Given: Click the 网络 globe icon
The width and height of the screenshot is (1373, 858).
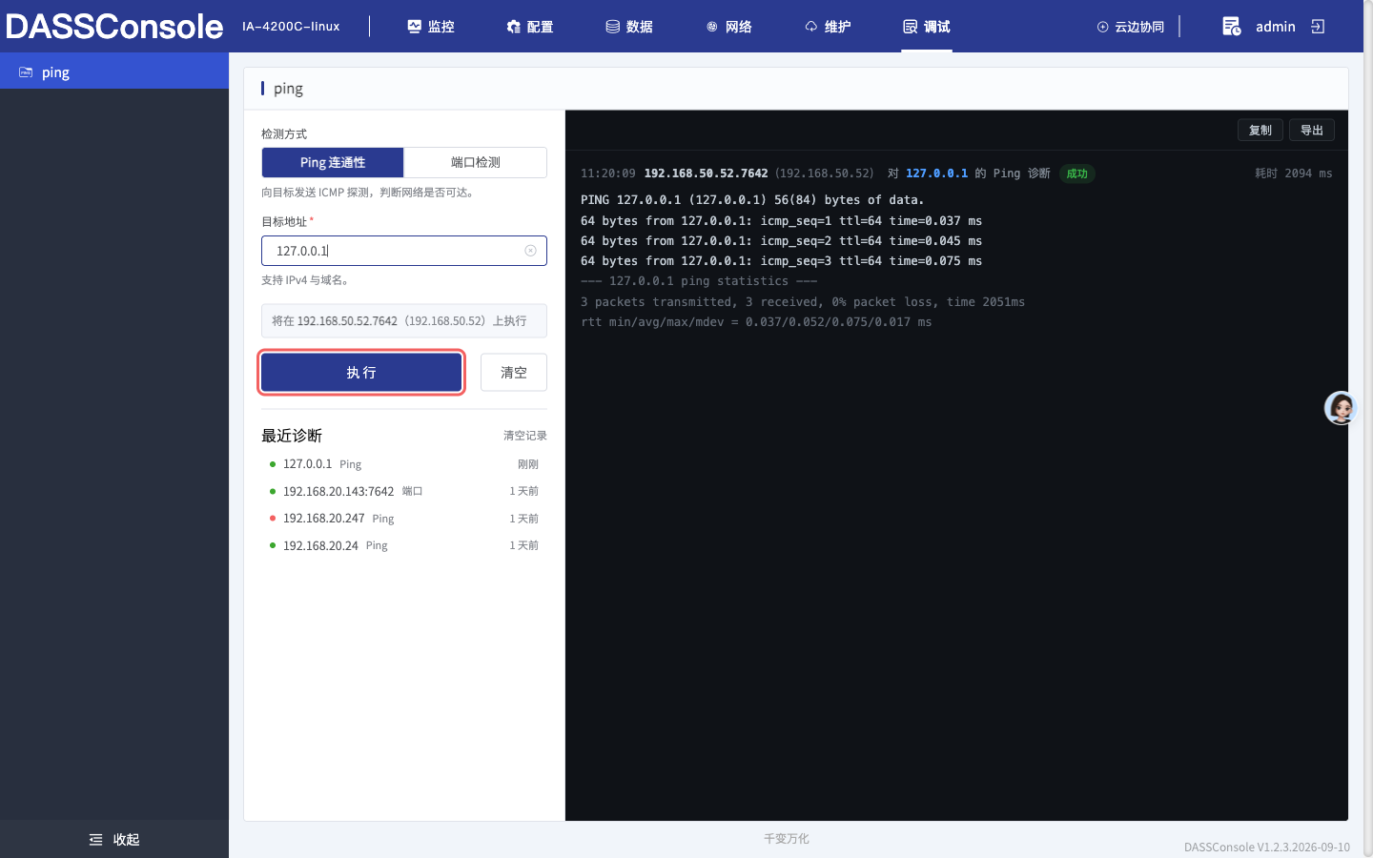Looking at the screenshot, I should pos(712,27).
